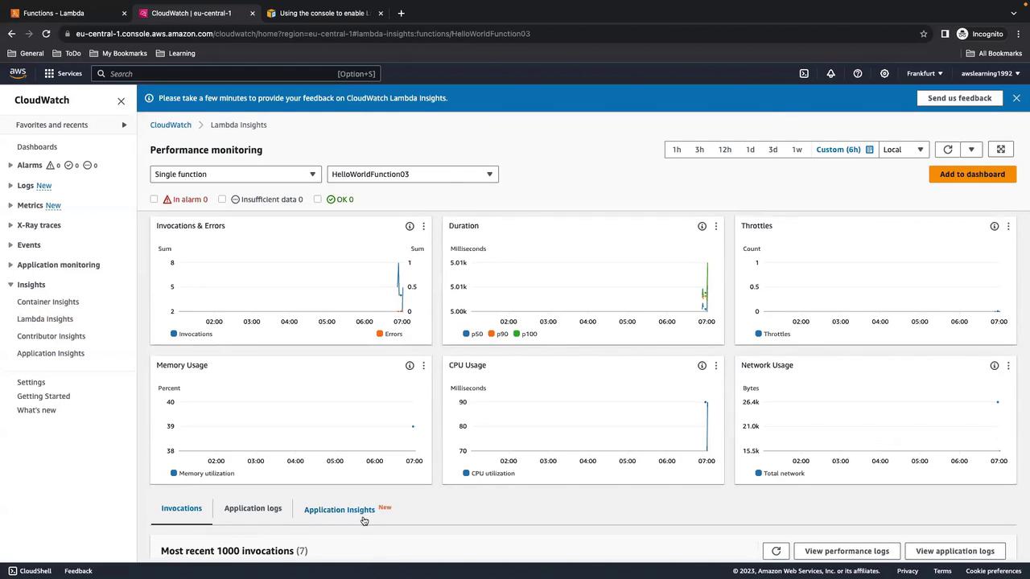
Task: Select the 1h time range
Action: click(x=677, y=150)
